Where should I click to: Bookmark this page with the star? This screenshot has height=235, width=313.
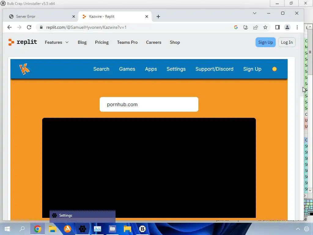point(265,27)
